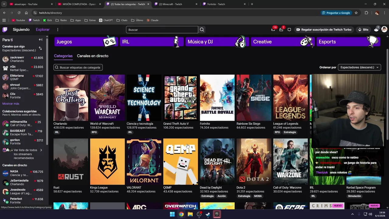Open notifications inbox icon with badge 2

pyautogui.click(x=281, y=30)
